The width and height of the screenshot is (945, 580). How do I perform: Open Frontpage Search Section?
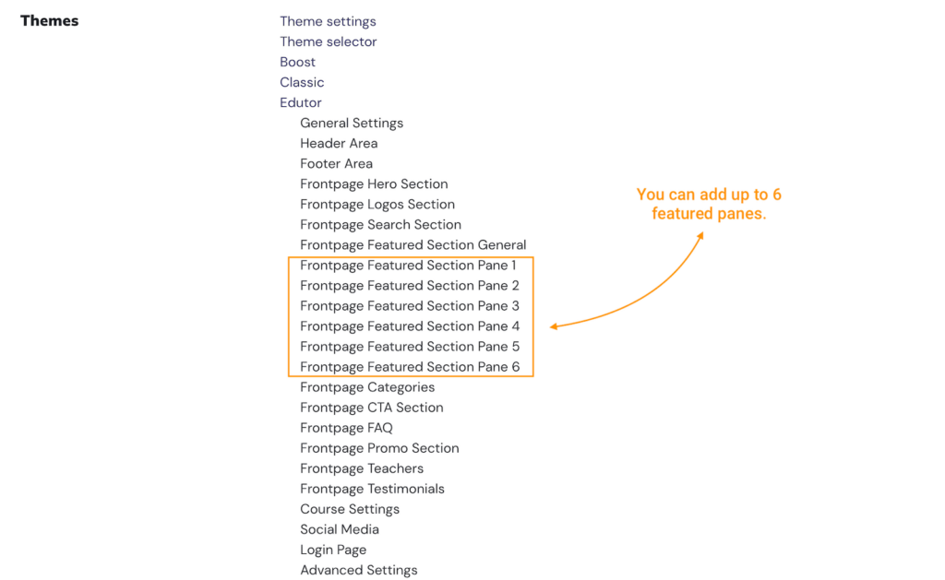tap(380, 224)
